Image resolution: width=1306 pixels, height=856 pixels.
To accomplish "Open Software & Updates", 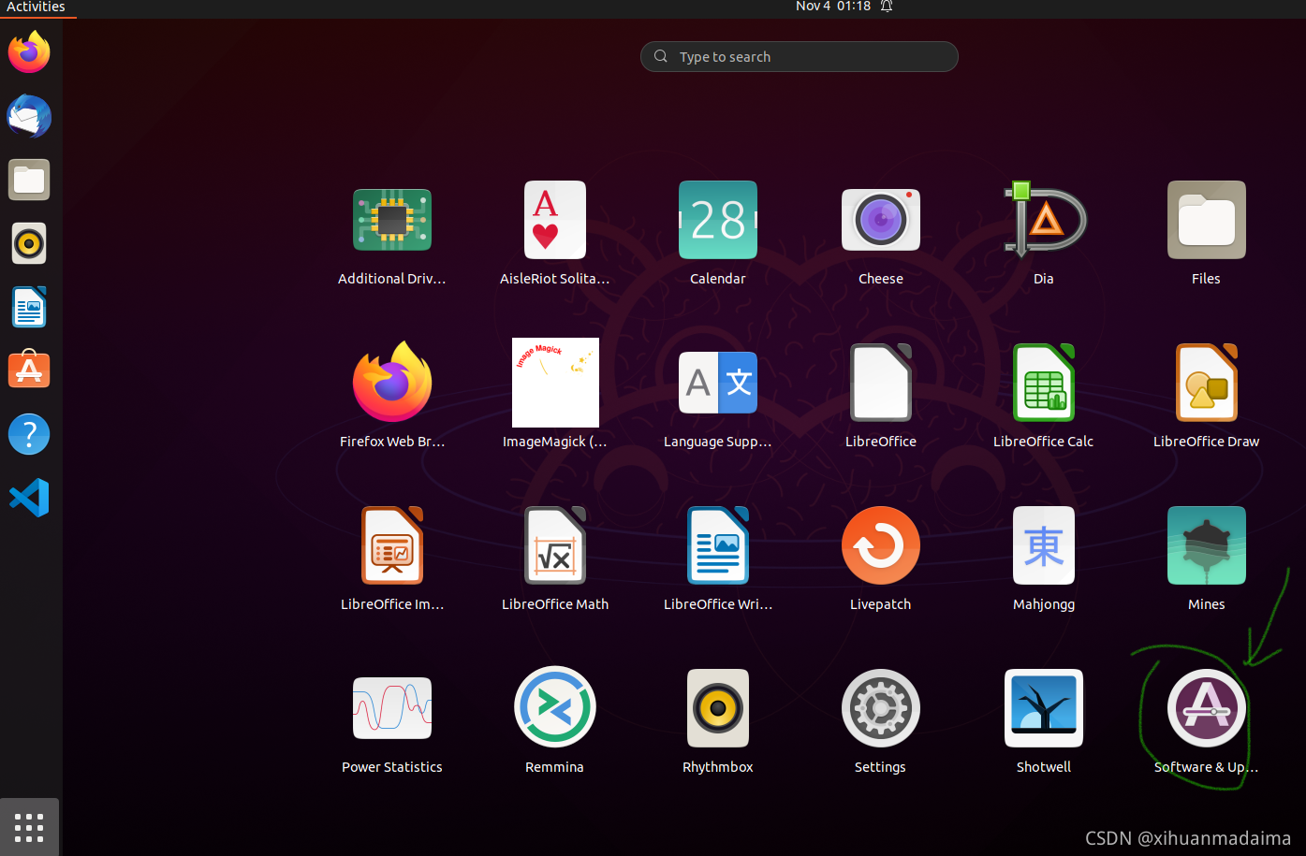I will [1207, 708].
